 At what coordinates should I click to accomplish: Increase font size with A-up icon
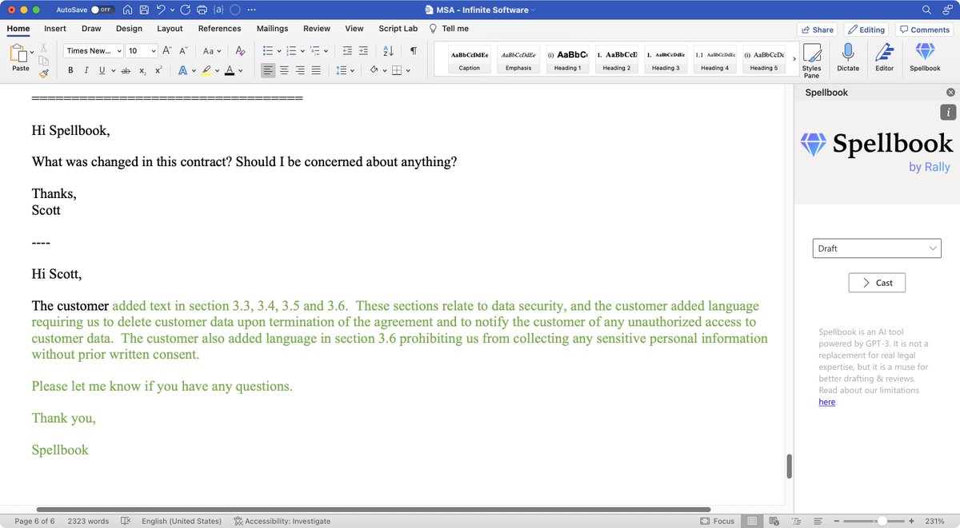point(168,50)
